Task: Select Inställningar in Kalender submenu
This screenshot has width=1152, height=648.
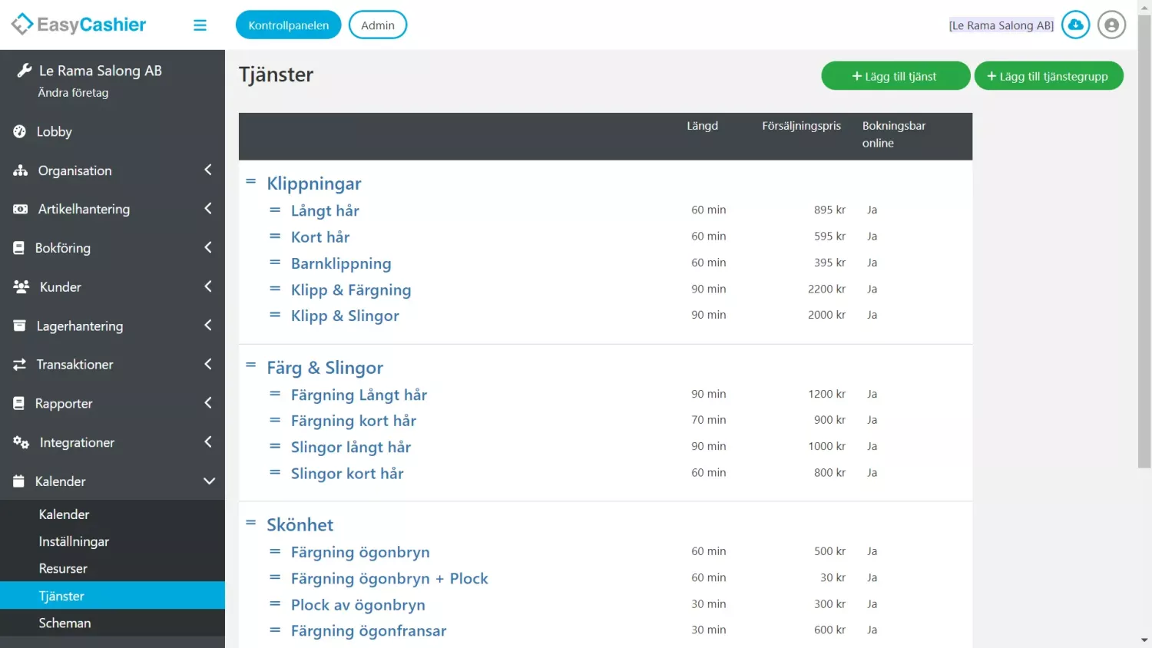Action: pos(74,541)
